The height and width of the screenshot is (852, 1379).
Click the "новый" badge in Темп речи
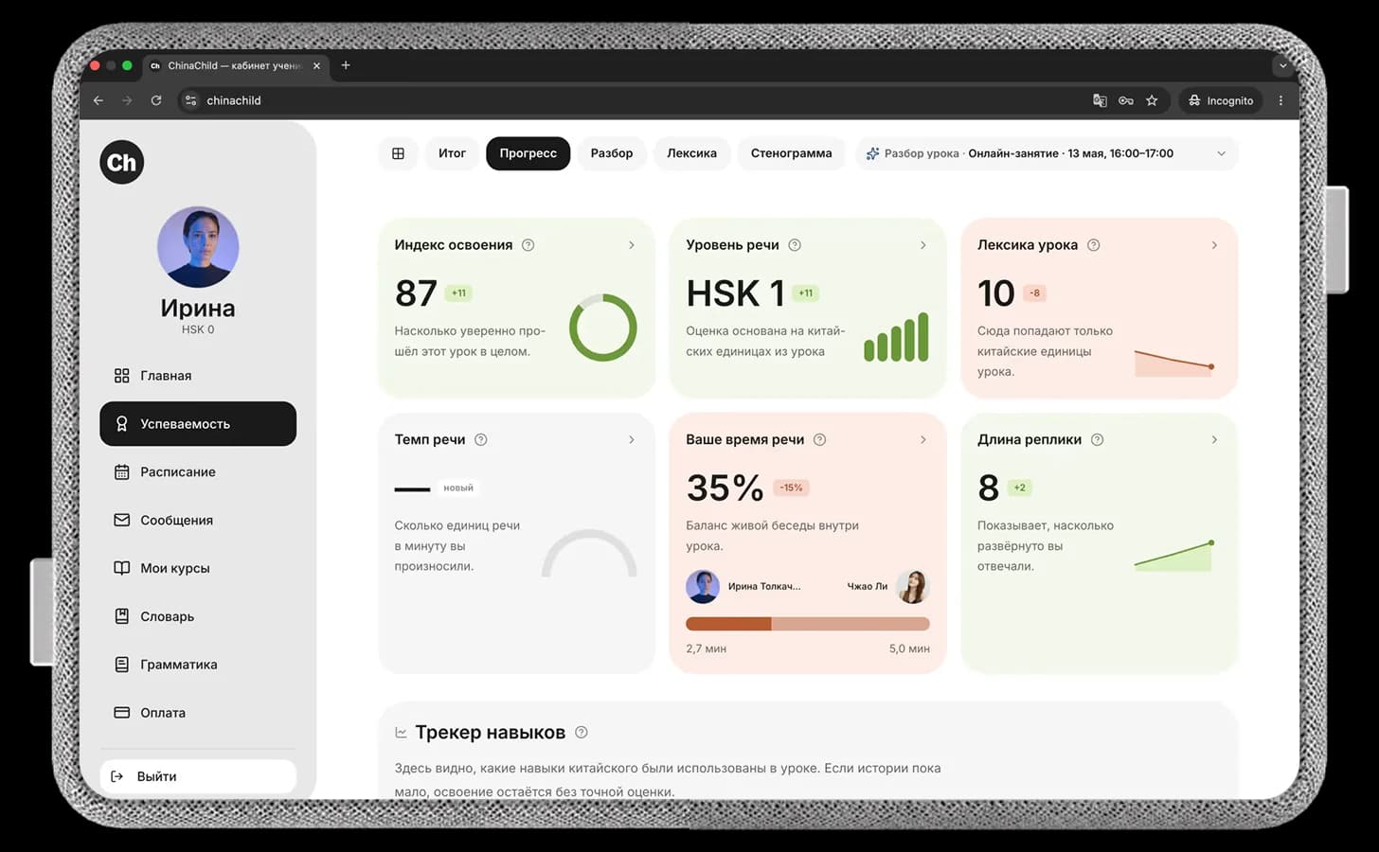(x=458, y=488)
